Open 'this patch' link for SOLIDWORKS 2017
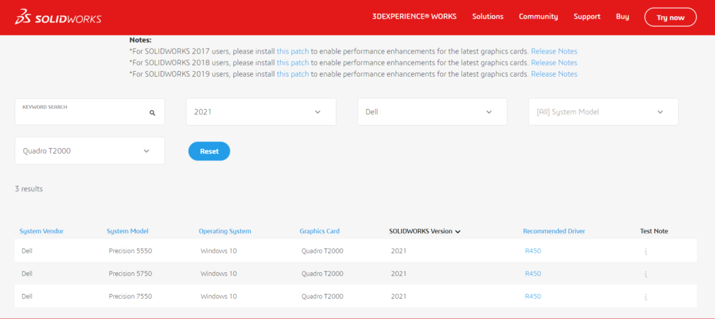Screen dimensions: 715x319 (x=293, y=52)
